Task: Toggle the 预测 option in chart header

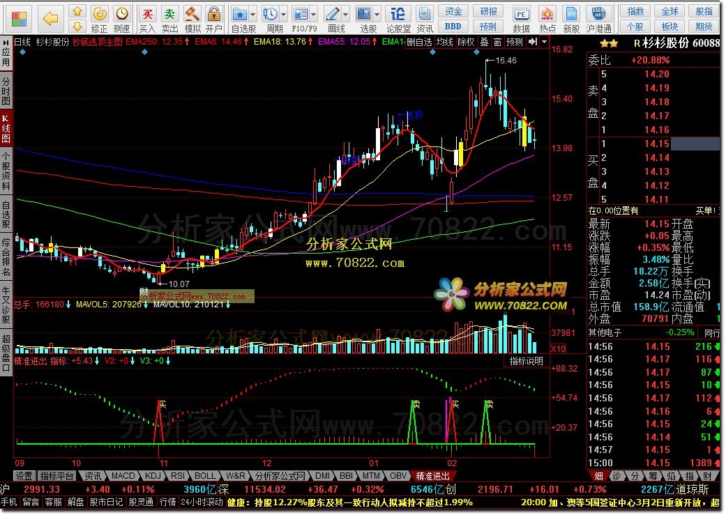Action: (515, 42)
